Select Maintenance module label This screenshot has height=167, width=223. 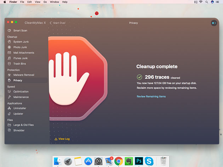point(21,97)
